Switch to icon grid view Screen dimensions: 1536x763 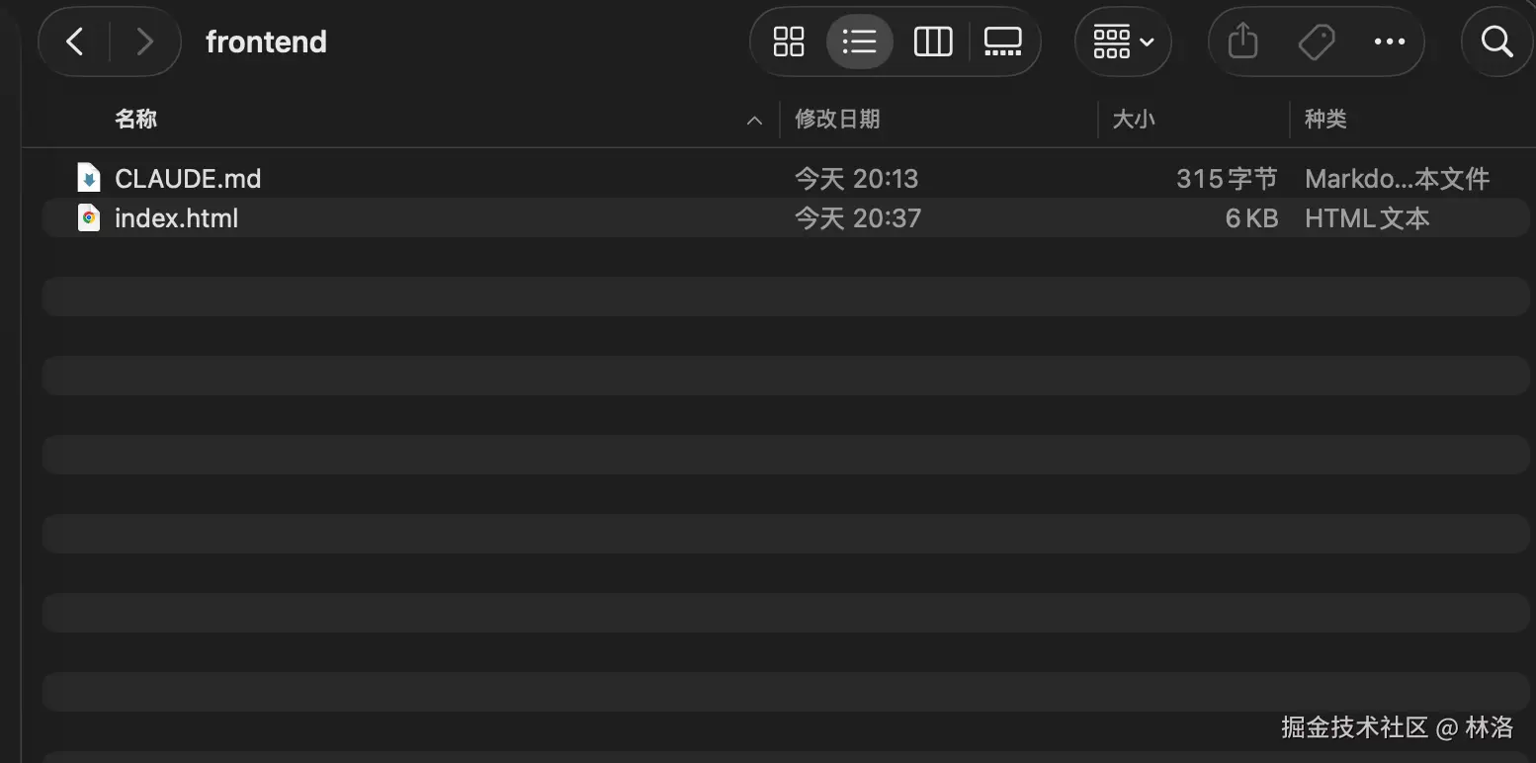(x=789, y=42)
